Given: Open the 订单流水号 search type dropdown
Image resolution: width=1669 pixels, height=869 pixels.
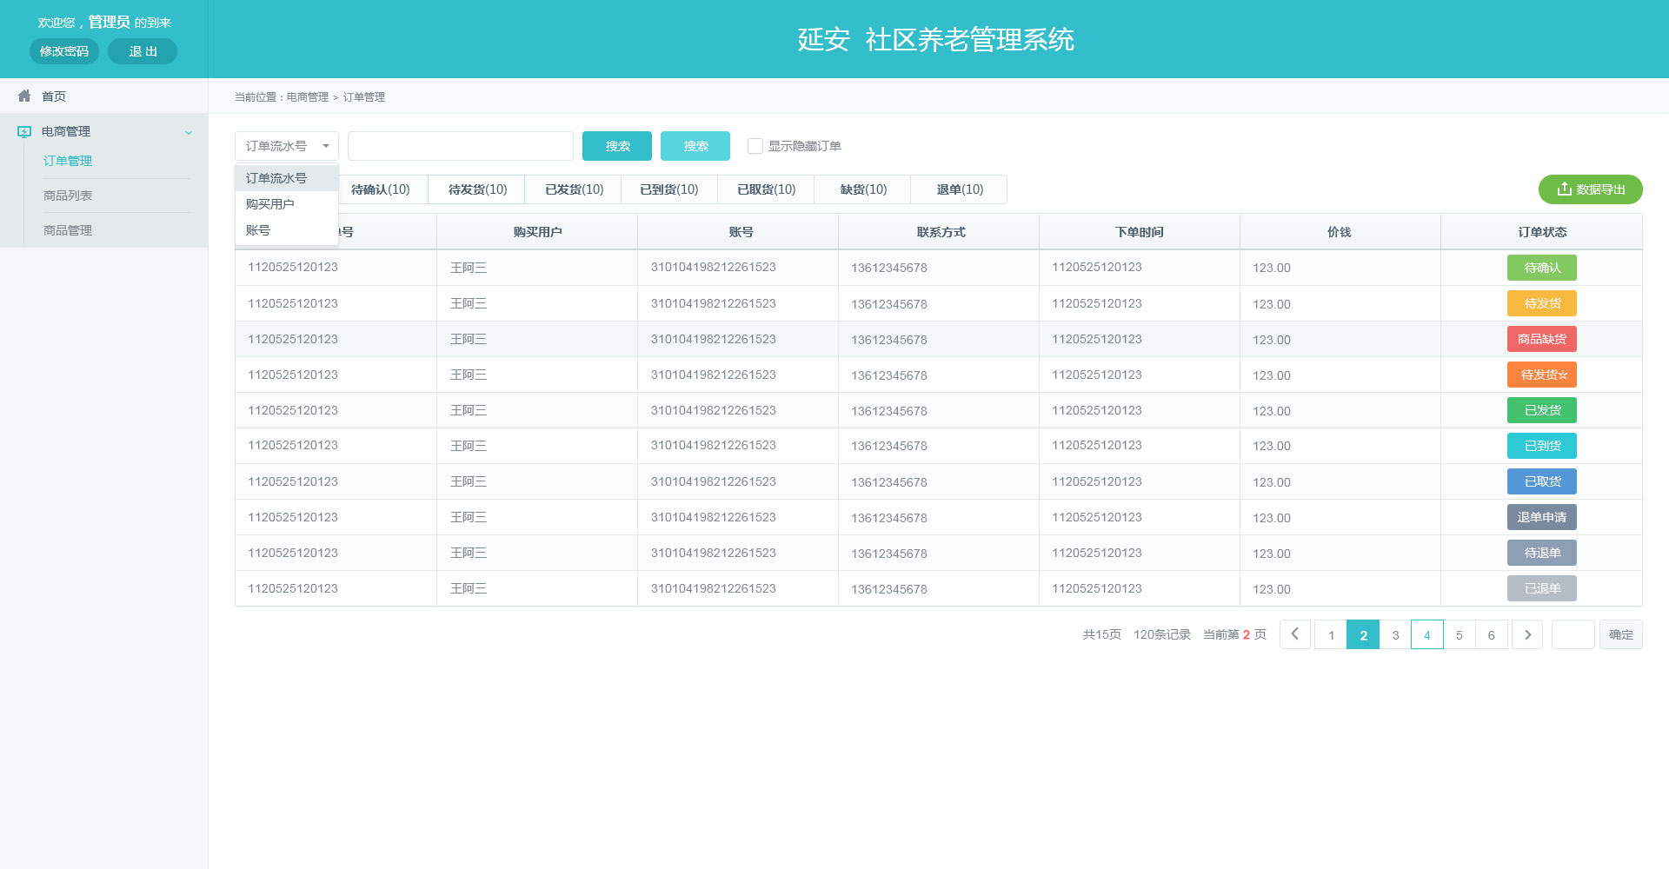Looking at the screenshot, I should (x=287, y=146).
